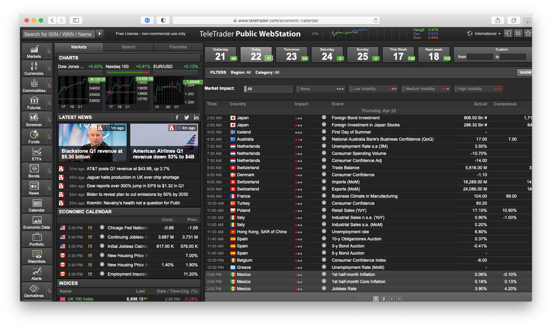
Task: Select All market impact filter
Action: pyautogui.click(x=268, y=89)
